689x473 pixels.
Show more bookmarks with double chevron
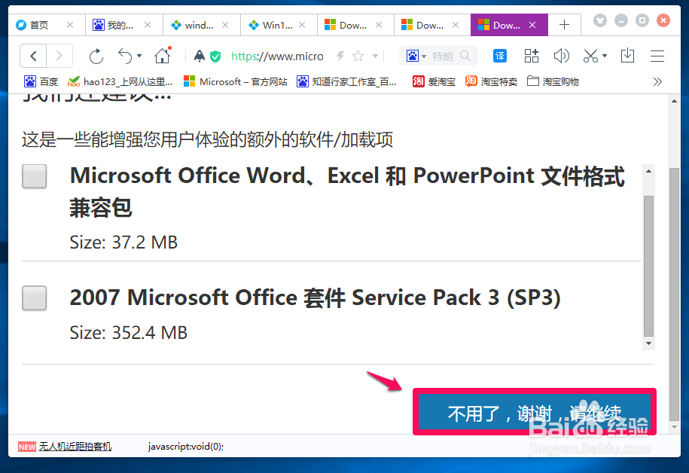click(657, 82)
